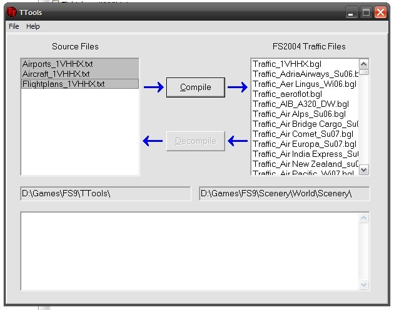Close the TTools window
This screenshot has width=394, height=310.
(380, 12)
